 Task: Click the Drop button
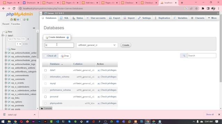click(x=65, y=56)
